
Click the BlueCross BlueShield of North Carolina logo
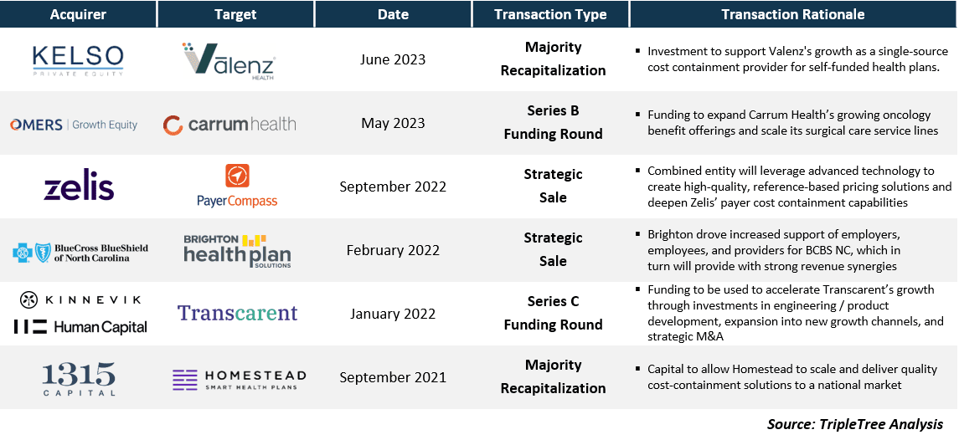(80, 253)
